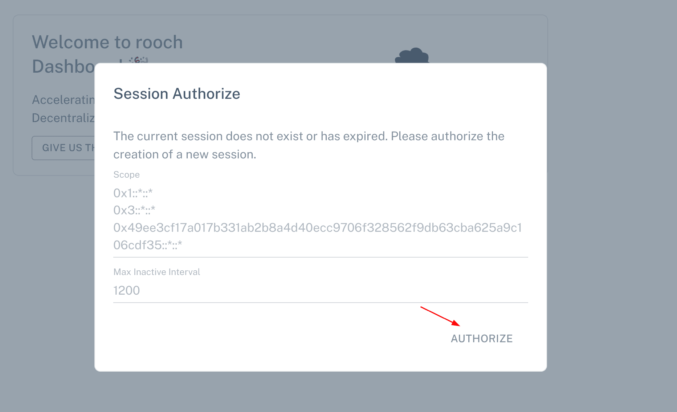The image size is (677, 412).
Task: Click the partially hidden GIVE US button
Action: click(64, 148)
